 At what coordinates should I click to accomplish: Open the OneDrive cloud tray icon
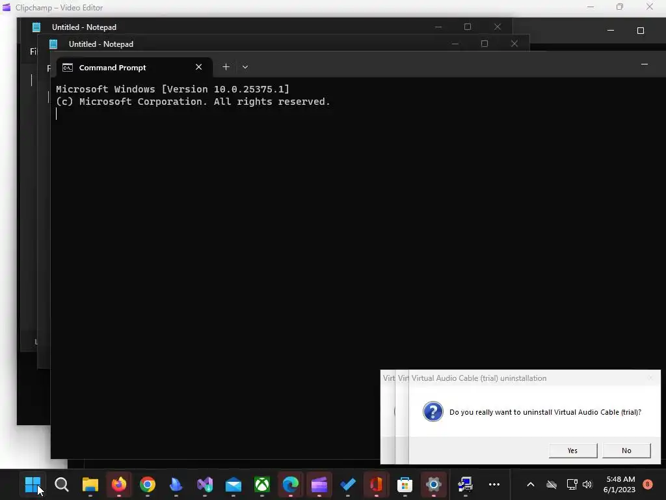point(552,484)
